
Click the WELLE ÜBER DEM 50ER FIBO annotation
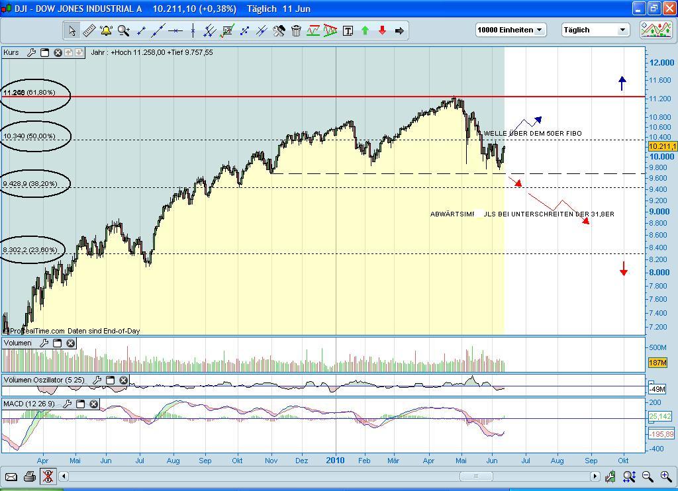pos(533,134)
